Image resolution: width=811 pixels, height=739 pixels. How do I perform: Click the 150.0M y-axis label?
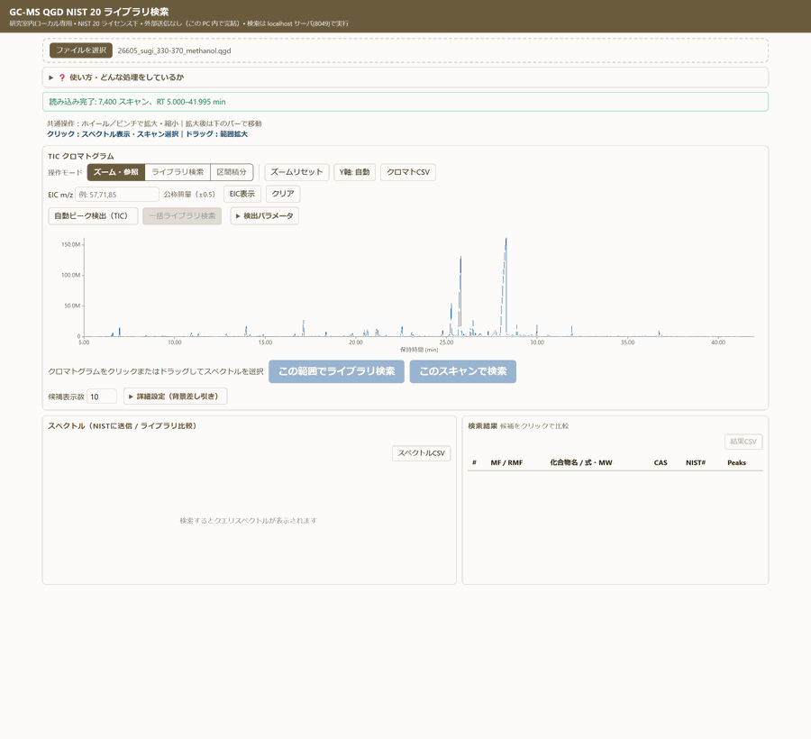(x=71, y=244)
